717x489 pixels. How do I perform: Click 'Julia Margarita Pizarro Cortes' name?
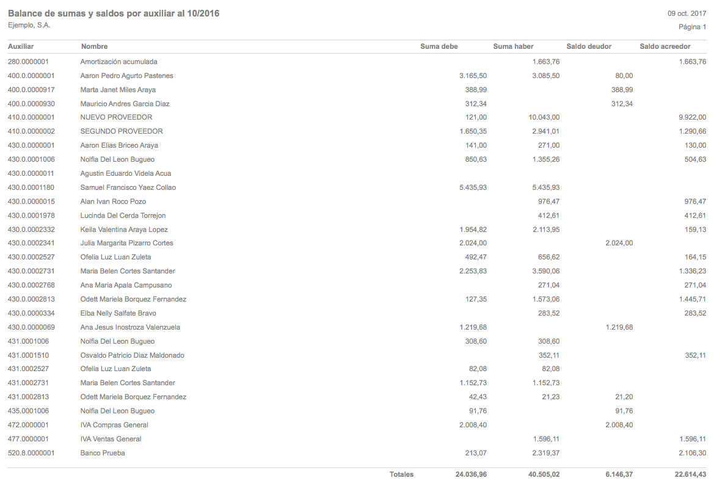click(126, 243)
